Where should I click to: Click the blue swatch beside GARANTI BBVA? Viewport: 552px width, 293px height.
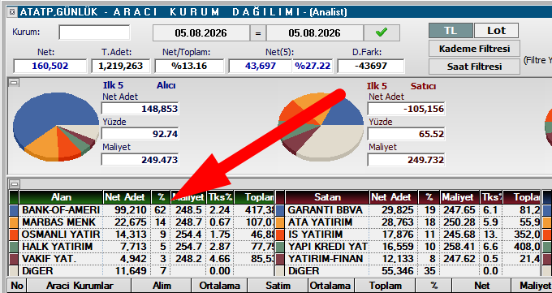tap(280, 210)
